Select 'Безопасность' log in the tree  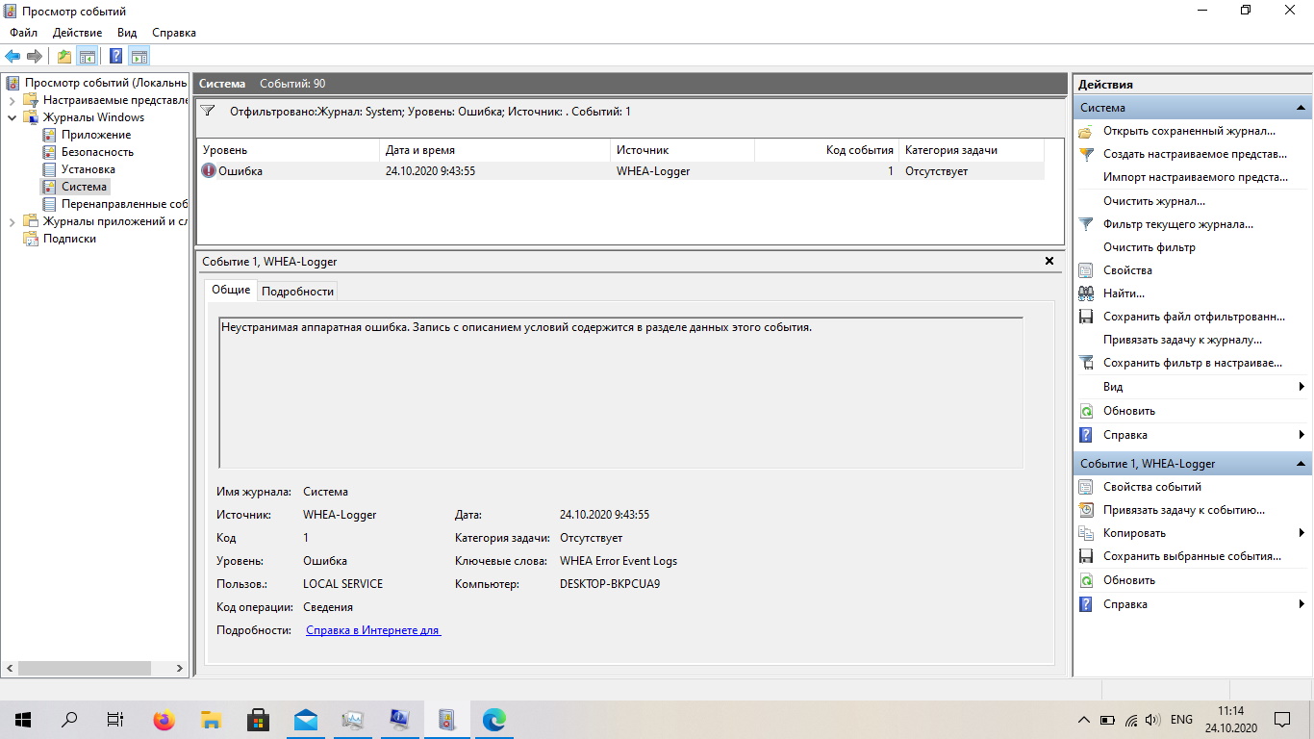97,152
